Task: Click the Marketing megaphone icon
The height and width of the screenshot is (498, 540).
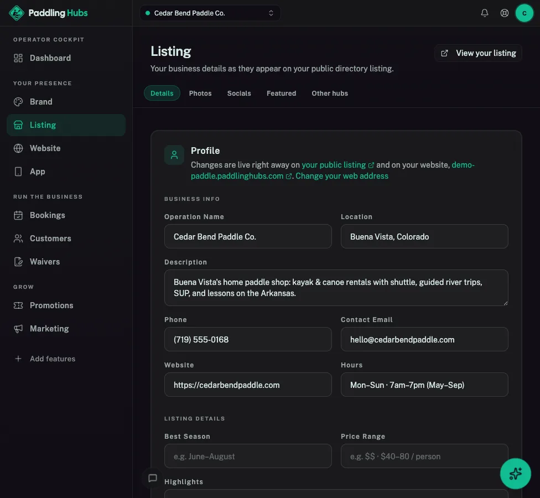Action: [x=18, y=329]
